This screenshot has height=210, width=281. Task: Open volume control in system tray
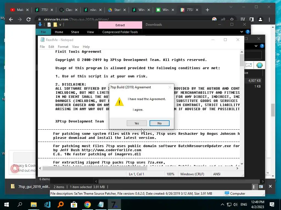[235, 205]
